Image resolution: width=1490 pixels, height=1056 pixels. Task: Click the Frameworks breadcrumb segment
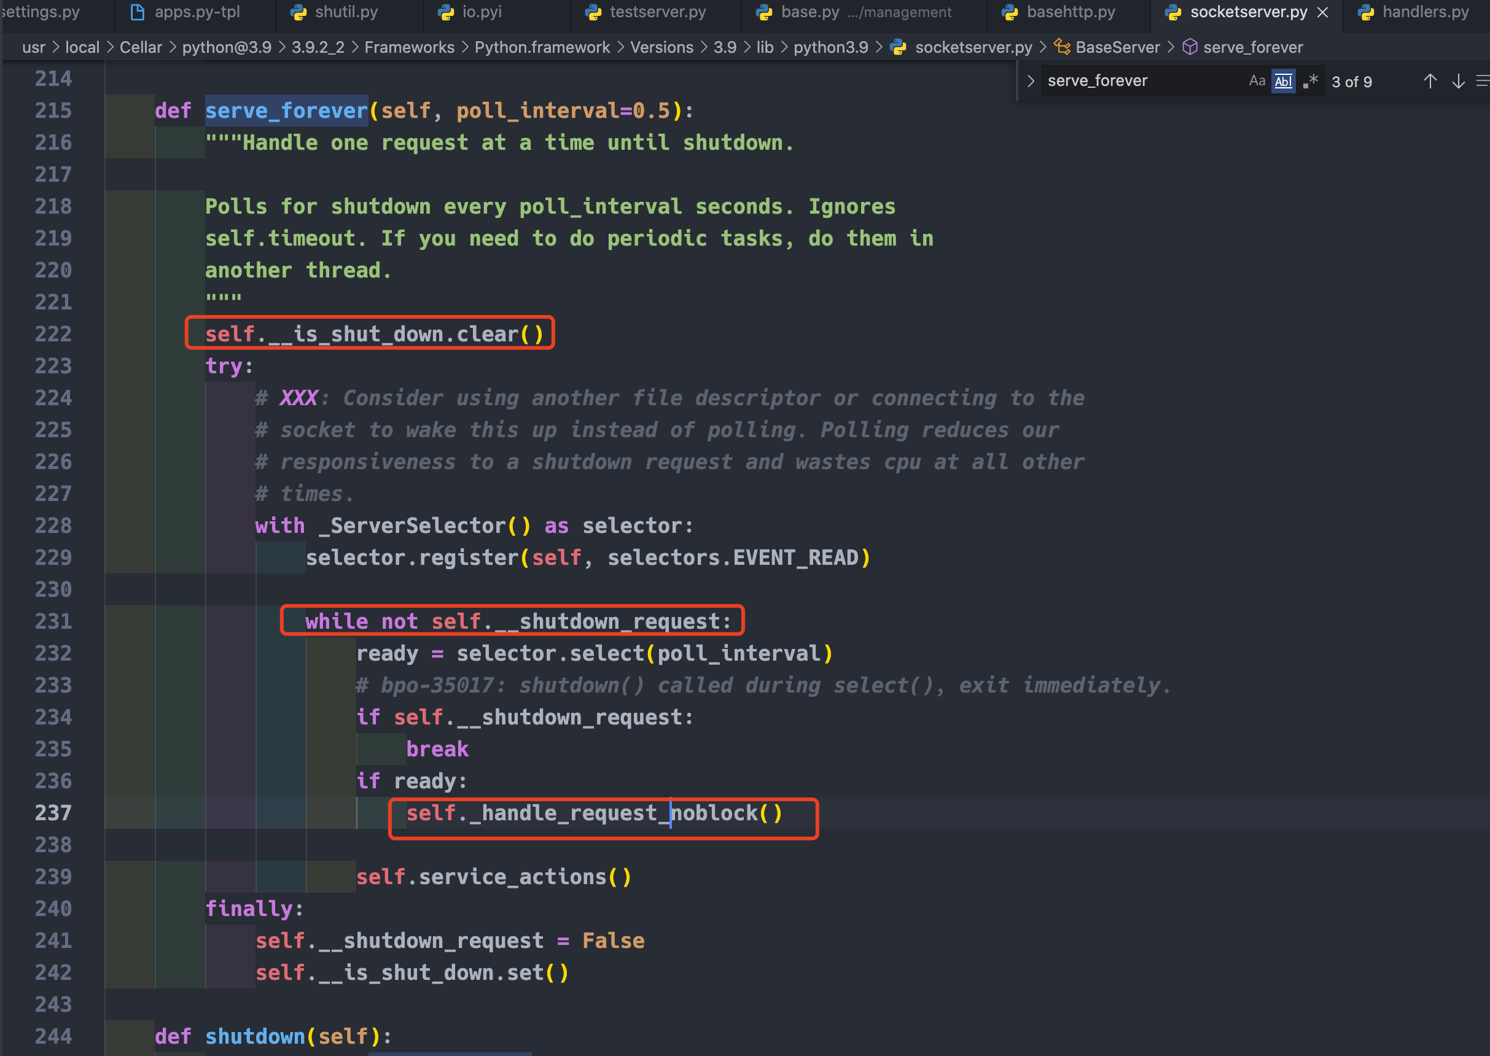tap(409, 47)
